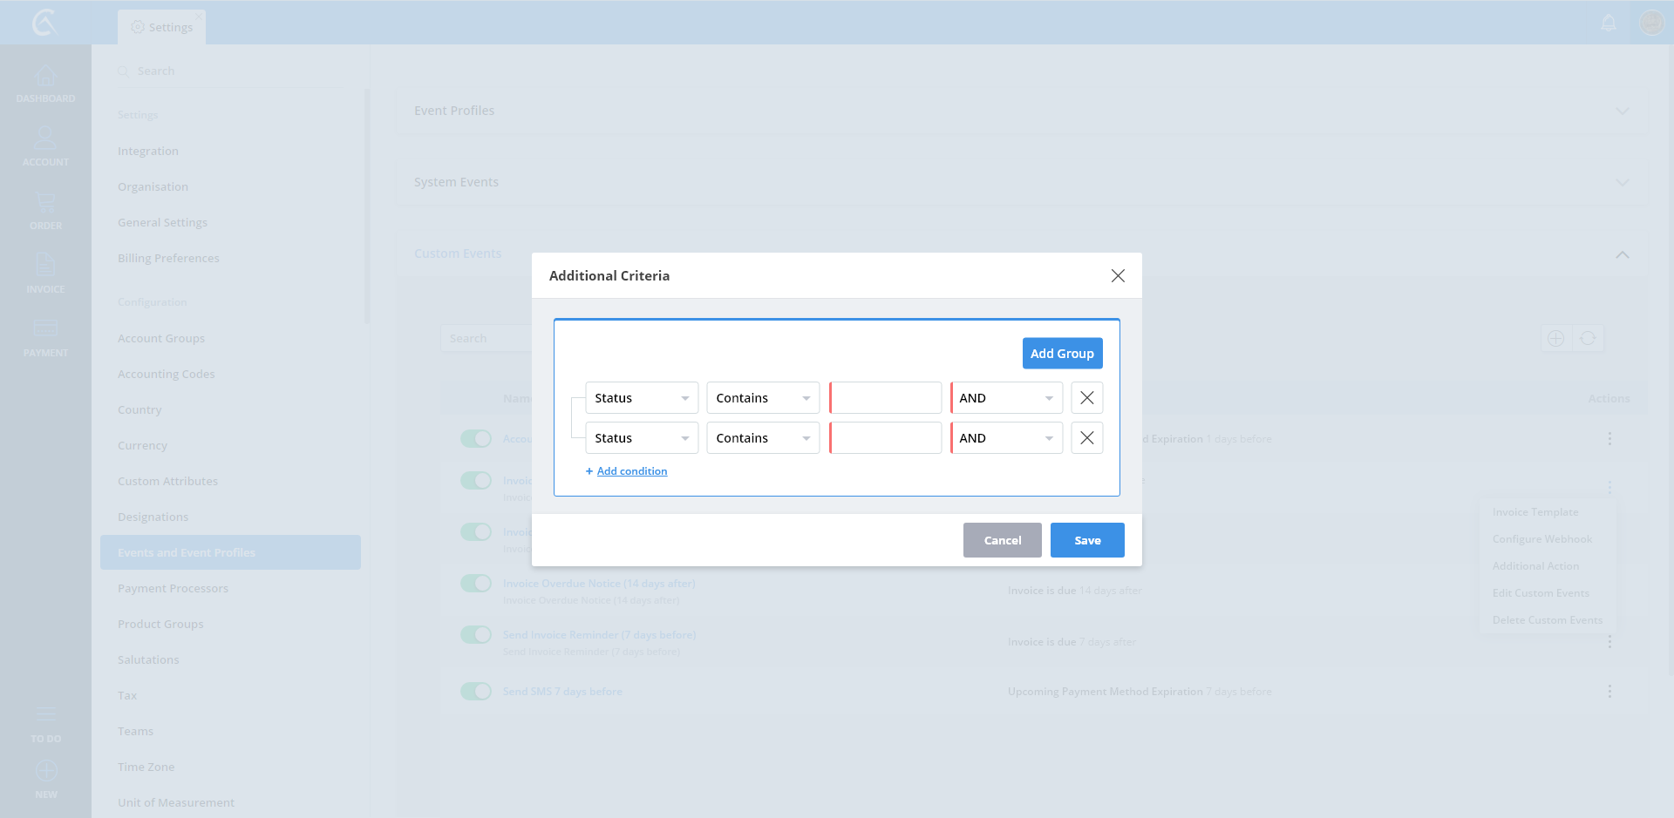Open the first row Contains operator dropdown

tap(762, 398)
